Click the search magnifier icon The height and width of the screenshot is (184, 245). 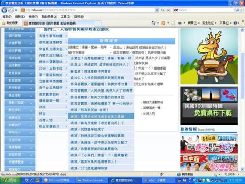[x=238, y=10]
